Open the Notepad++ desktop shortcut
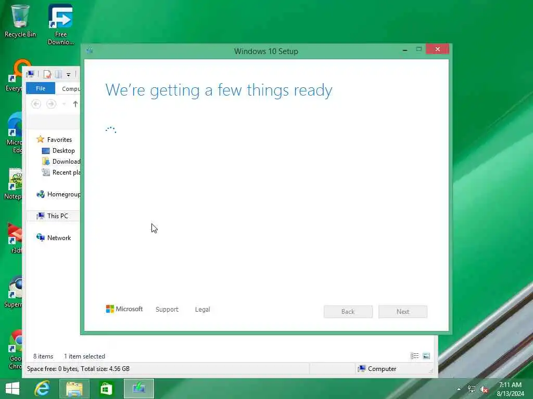The height and width of the screenshot is (399, 533). (x=14, y=184)
